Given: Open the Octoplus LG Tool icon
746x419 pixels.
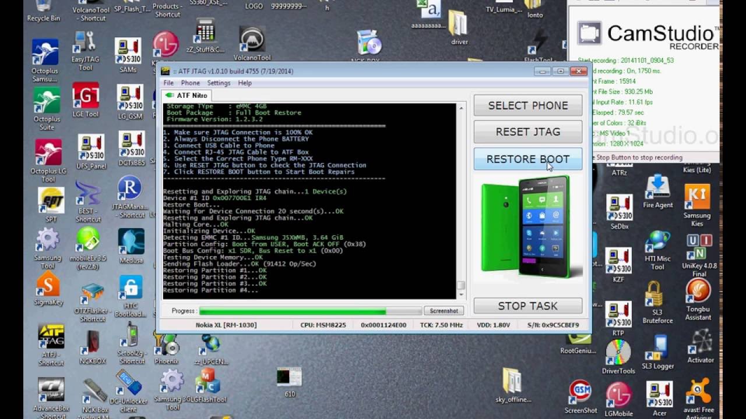Looking at the screenshot, I should 48,161.
